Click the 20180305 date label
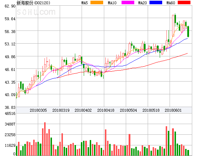The width and height of the screenshot is (212, 156). (x=38, y=110)
